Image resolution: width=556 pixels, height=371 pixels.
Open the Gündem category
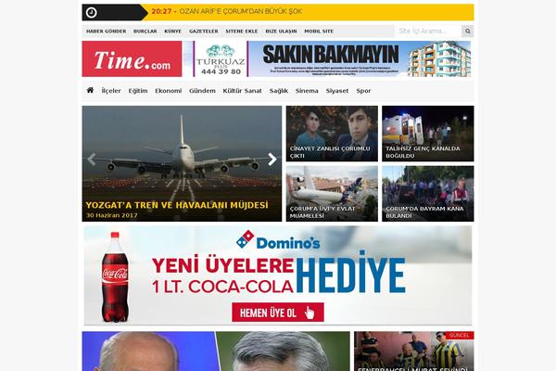[x=202, y=91]
